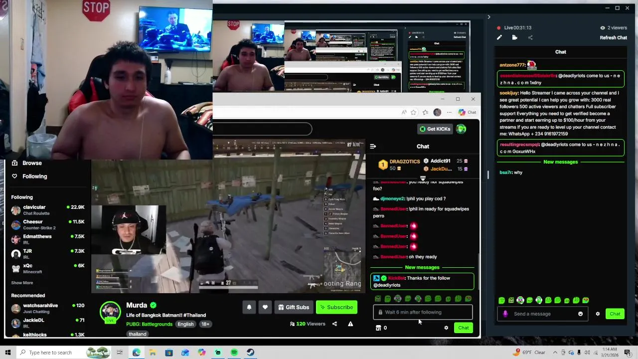Open Spotify from the taskbar
The image size is (638, 359).
point(234,353)
